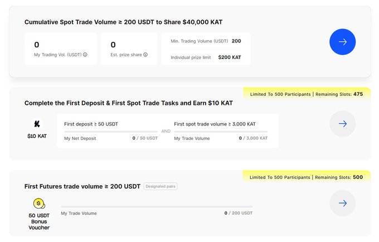Click info icon beside Est. prize share
Image resolution: width=379 pixels, height=242 pixels.
[x=145, y=55]
